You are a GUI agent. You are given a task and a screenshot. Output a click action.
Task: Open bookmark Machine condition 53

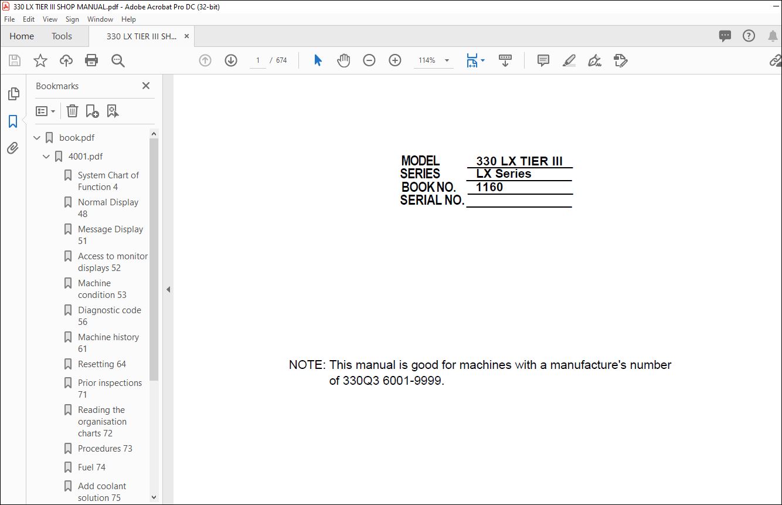(x=102, y=289)
